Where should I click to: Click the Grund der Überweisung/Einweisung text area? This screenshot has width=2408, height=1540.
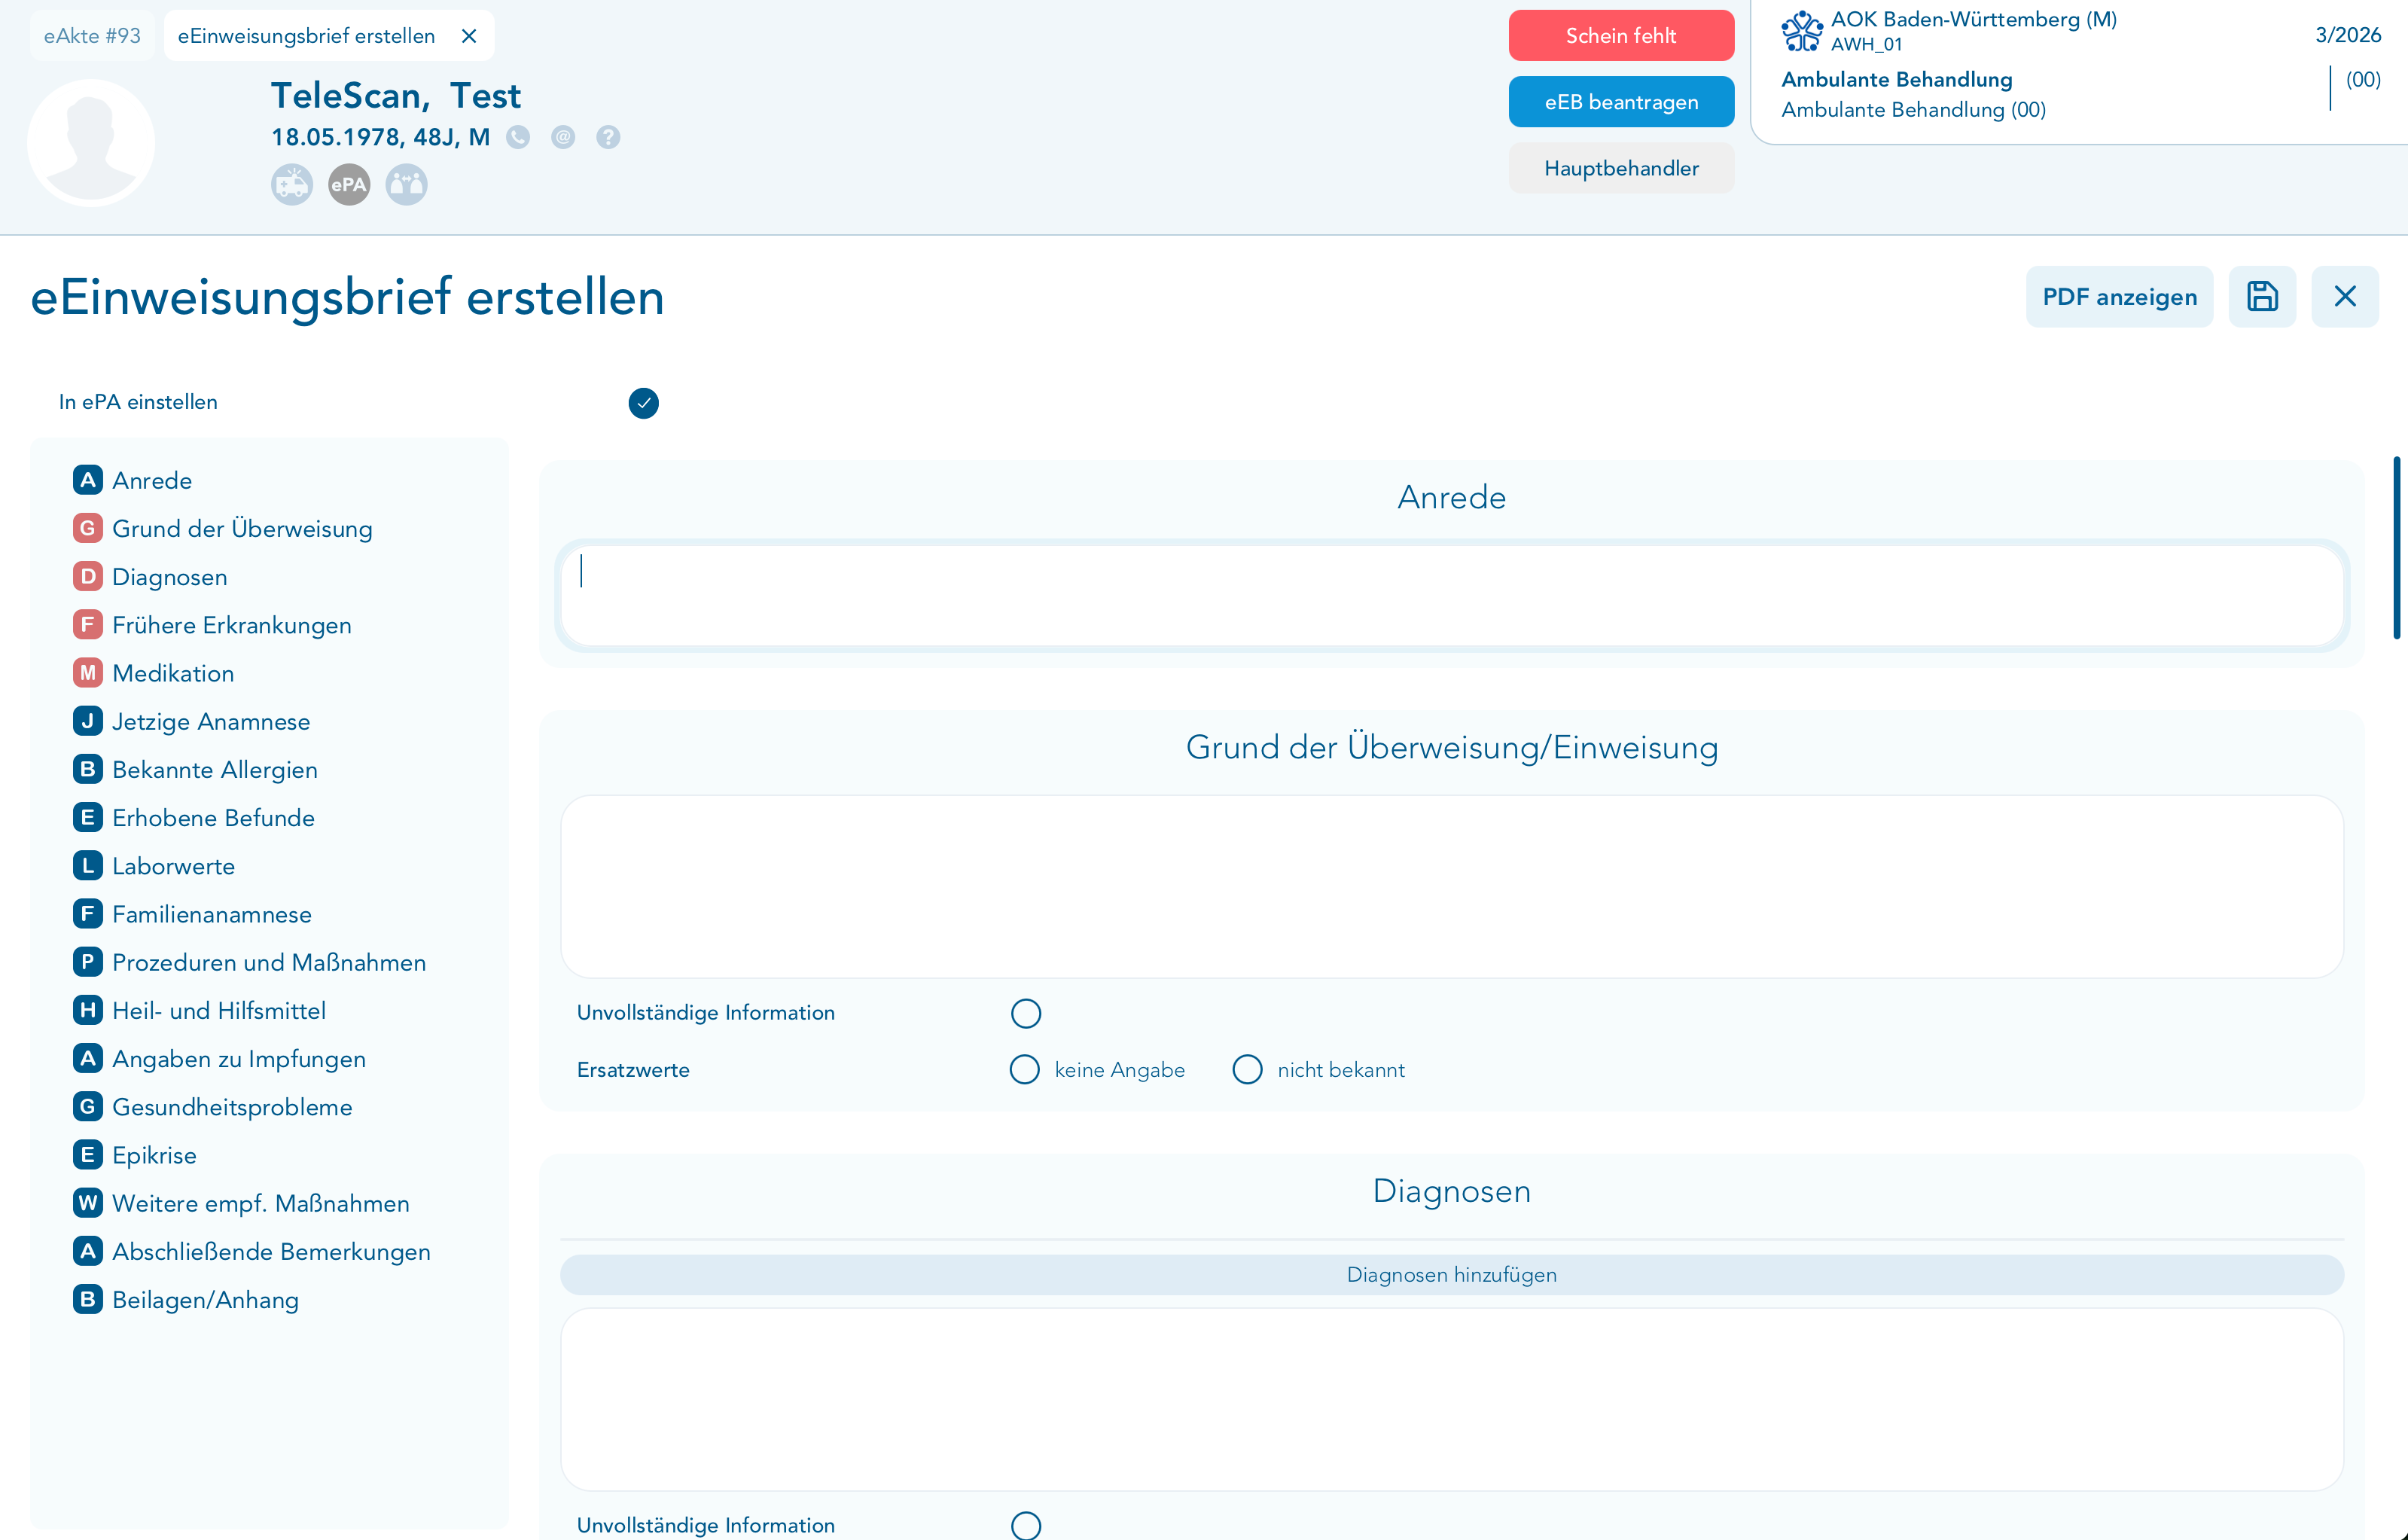point(1451,887)
